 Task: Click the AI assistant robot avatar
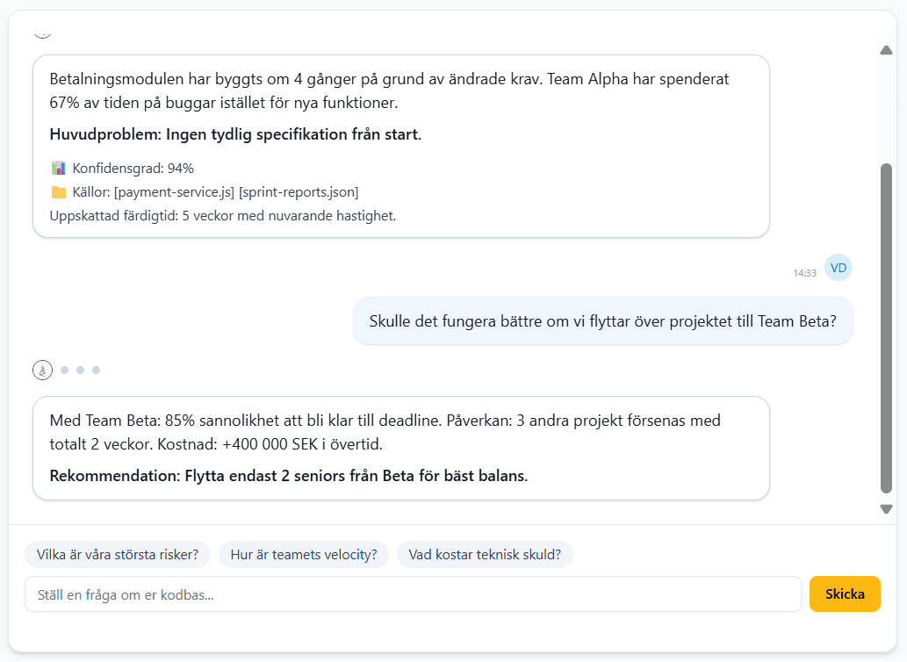42,369
